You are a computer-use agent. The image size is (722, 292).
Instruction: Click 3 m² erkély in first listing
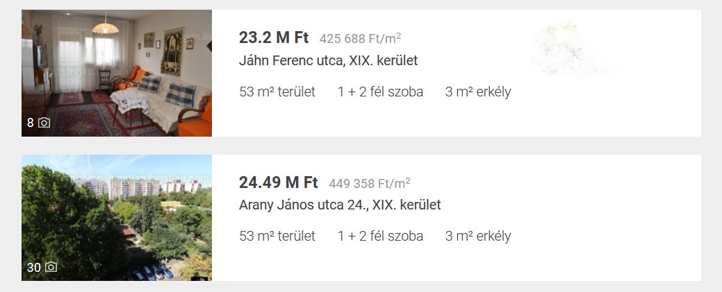click(478, 92)
